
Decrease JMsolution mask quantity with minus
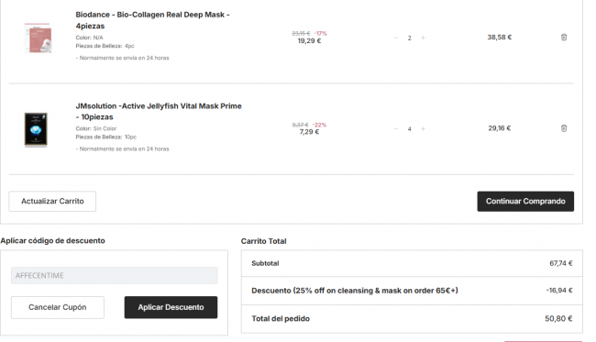pos(396,128)
